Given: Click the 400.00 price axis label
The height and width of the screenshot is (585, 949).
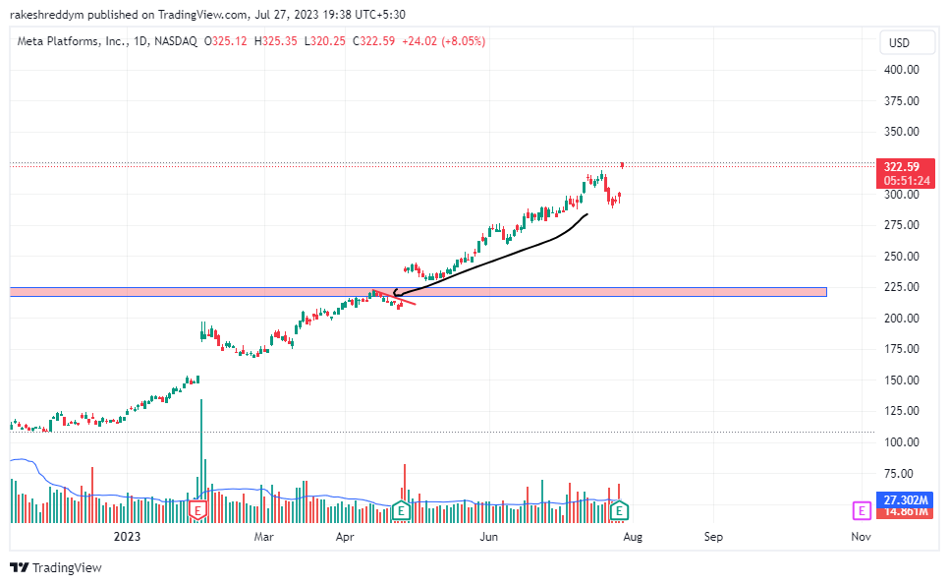Looking at the screenshot, I should point(901,70).
